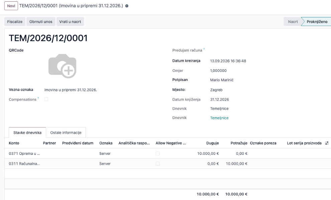Image resolution: width=331 pixels, height=200 pixels.
Task: Click the Obrnuti unos button
Action: 41,21
